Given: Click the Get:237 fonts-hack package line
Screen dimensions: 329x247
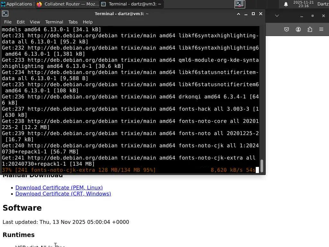Looking at the screenshot, I should [130, 112].
